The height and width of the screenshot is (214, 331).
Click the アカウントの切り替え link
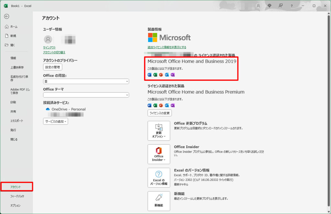pyautogui.click(x=54, y=52)
